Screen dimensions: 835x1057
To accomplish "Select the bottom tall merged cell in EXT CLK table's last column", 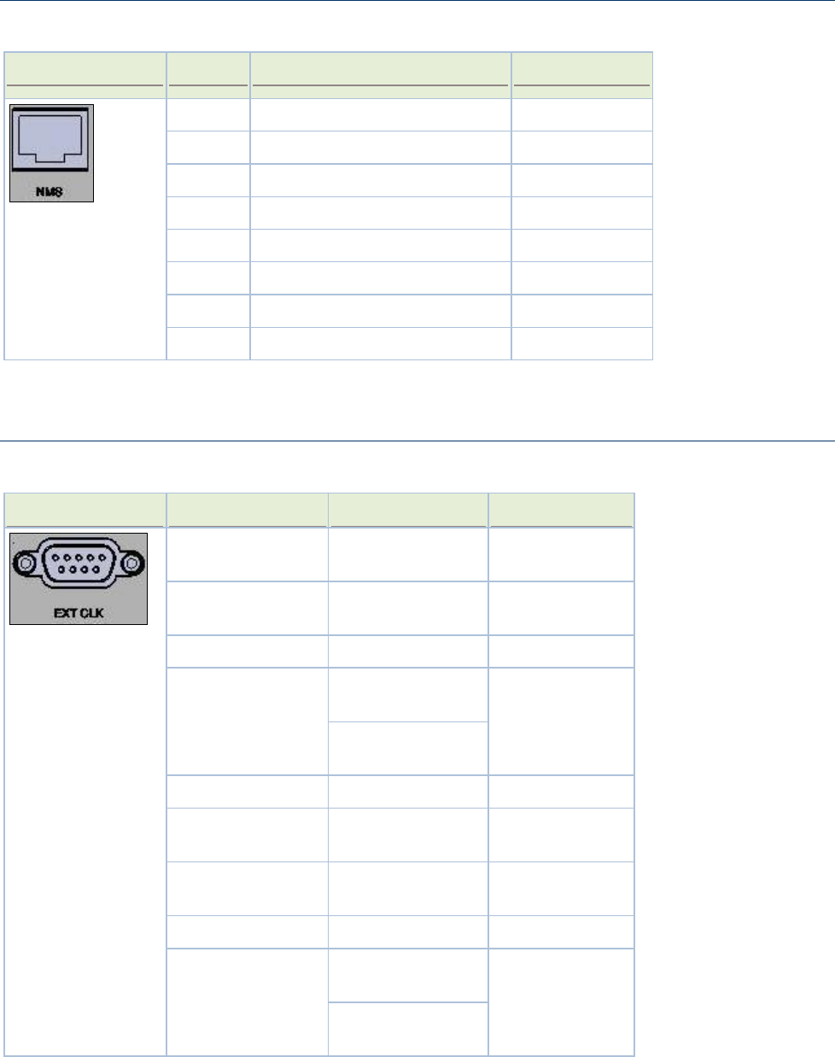I will click(x=561, y=1002).
